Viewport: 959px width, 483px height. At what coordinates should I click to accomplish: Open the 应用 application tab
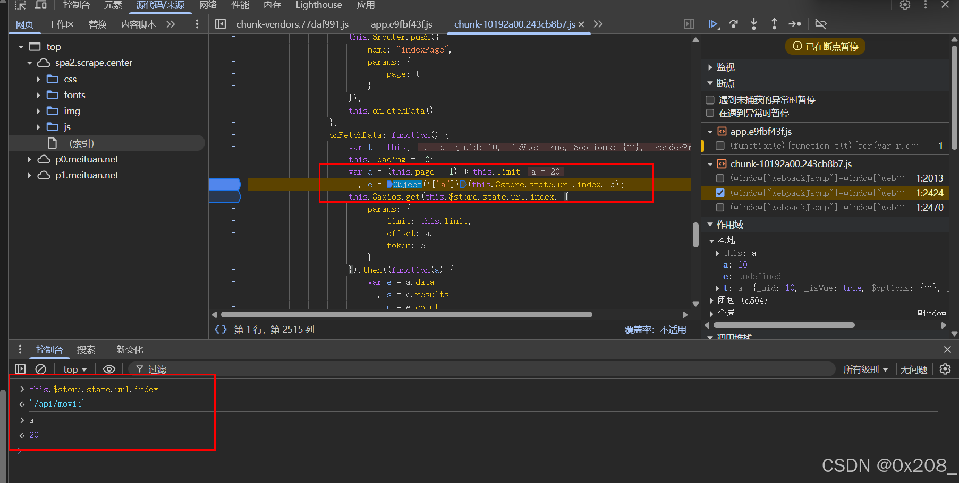(366, 5)
